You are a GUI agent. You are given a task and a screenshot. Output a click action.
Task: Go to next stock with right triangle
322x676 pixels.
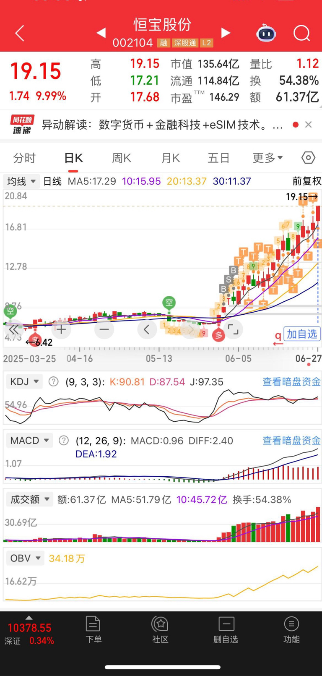[x=226, y=33]
